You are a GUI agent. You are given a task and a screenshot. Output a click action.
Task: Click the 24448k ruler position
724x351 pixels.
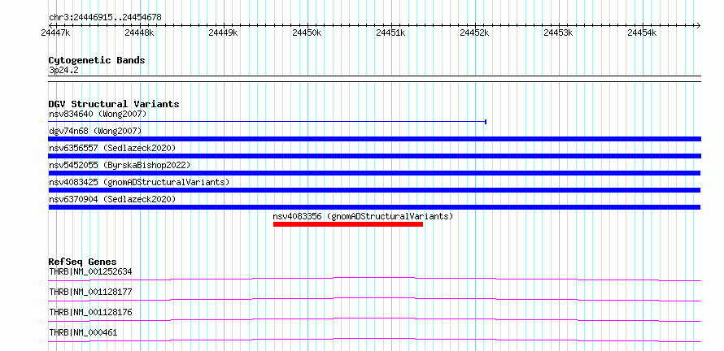click(139, 32)
